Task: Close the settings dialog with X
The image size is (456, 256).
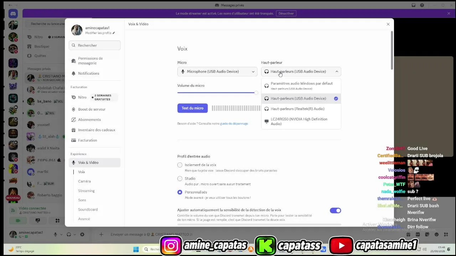Action: point(388,24)
